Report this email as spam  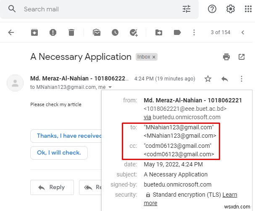tap(53, 32)
